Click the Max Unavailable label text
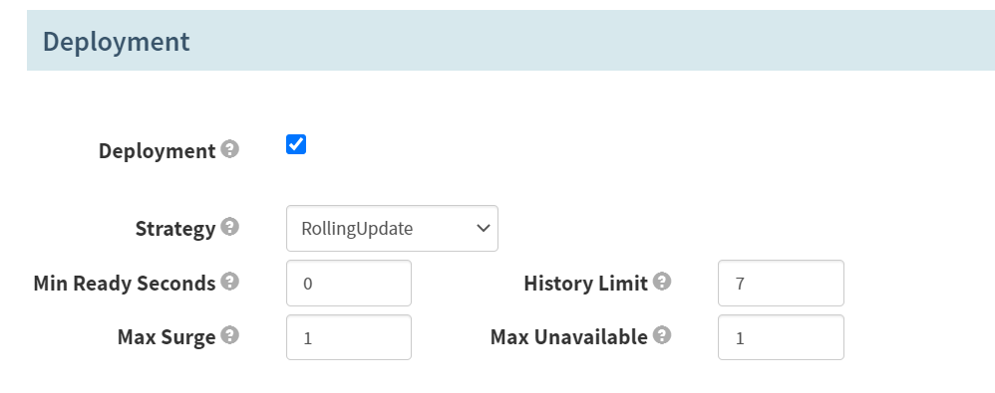This screenshot has height=393, width=995. tap(569, 337)
